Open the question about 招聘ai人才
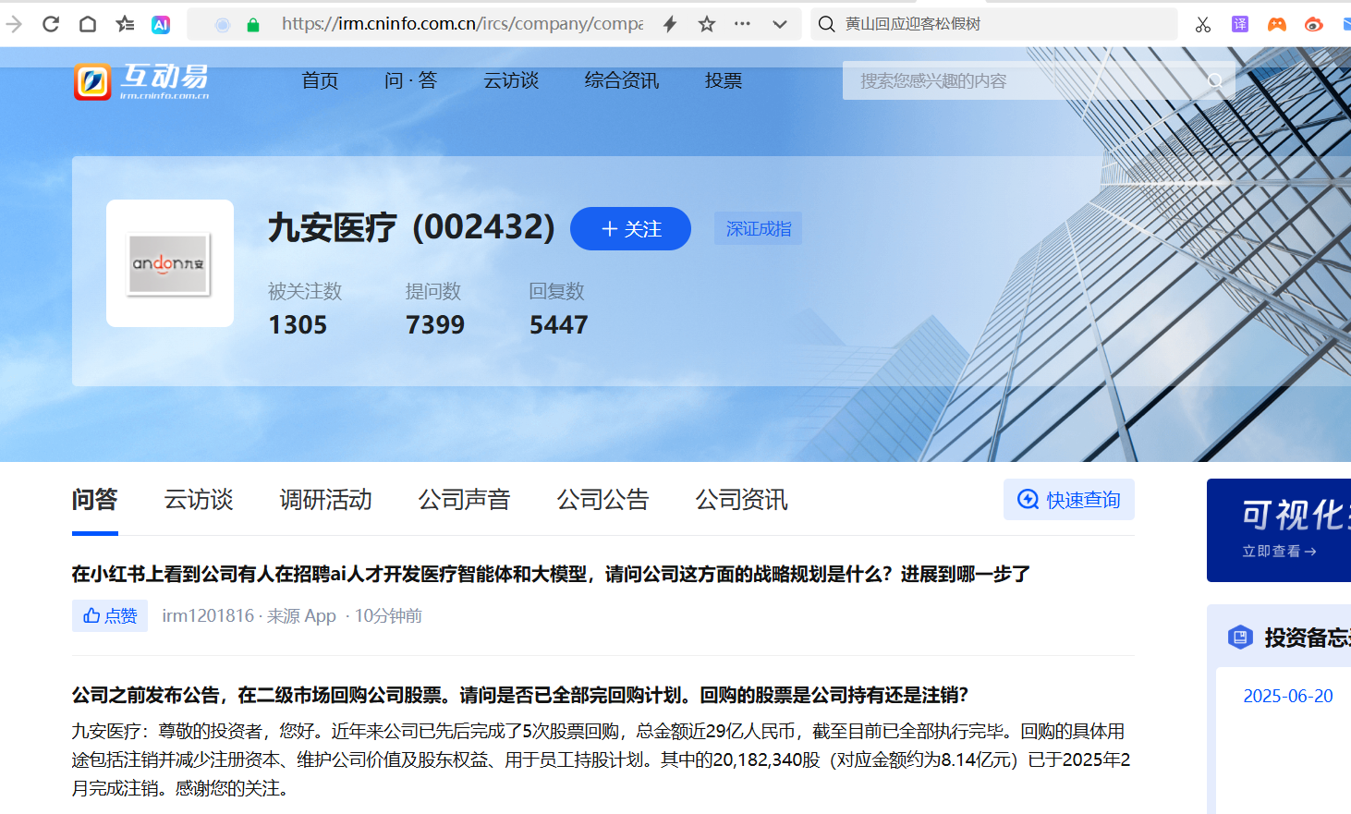Image resolution: width=1351 pixels, height=814 pixels. [551, 575]
